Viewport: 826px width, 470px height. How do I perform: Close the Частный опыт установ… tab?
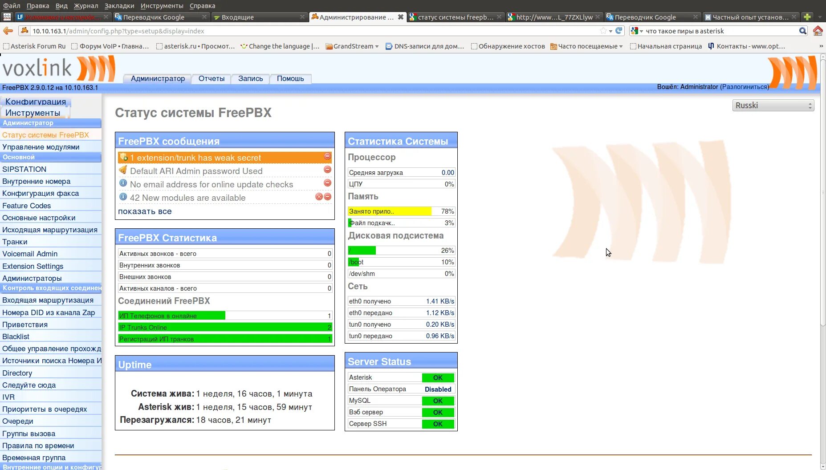point(794,17)
